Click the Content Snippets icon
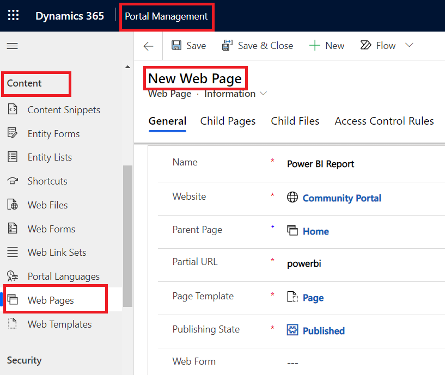The width and height of the screenshot is (445, 375). 13,109
